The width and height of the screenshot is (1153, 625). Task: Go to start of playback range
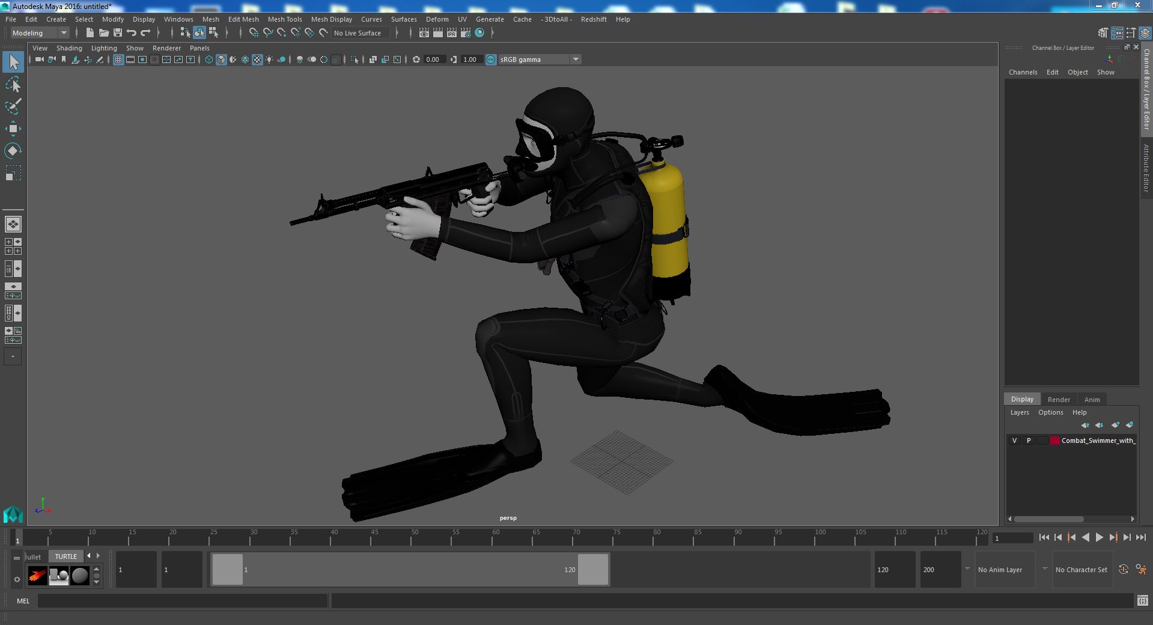point(1044,538)
